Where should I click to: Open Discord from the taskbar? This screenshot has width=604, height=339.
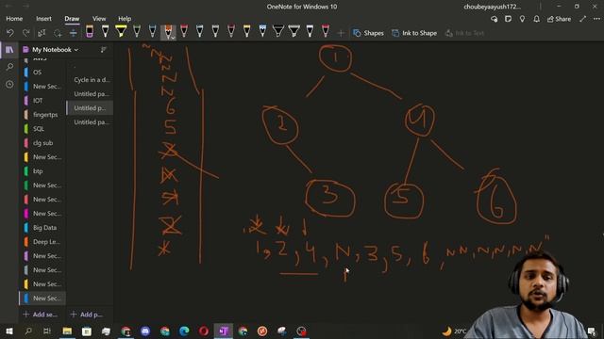145,331
